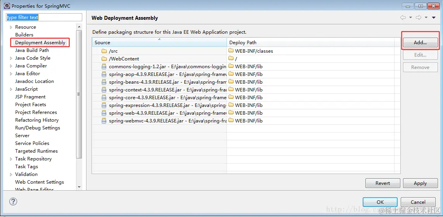Open the Project Facets page
The height and width of the screenshot is (217, 443).
pyautogui.click(x=31, y=104)
